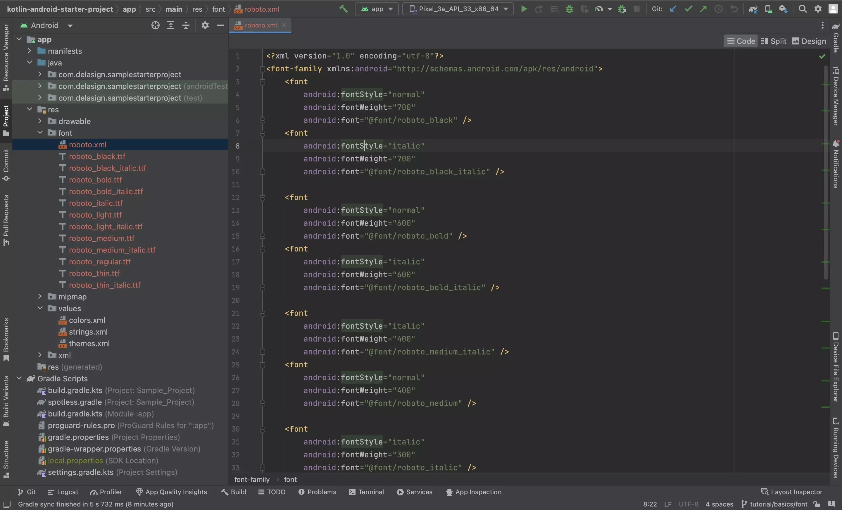Screen dimensions: 842x510
Task: Toggle app module selector dropdown
Action: pyautogui.click(x=376, y=8)
